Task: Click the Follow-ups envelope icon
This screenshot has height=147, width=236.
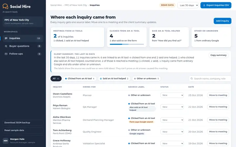Action: click(x=6, y=54)
